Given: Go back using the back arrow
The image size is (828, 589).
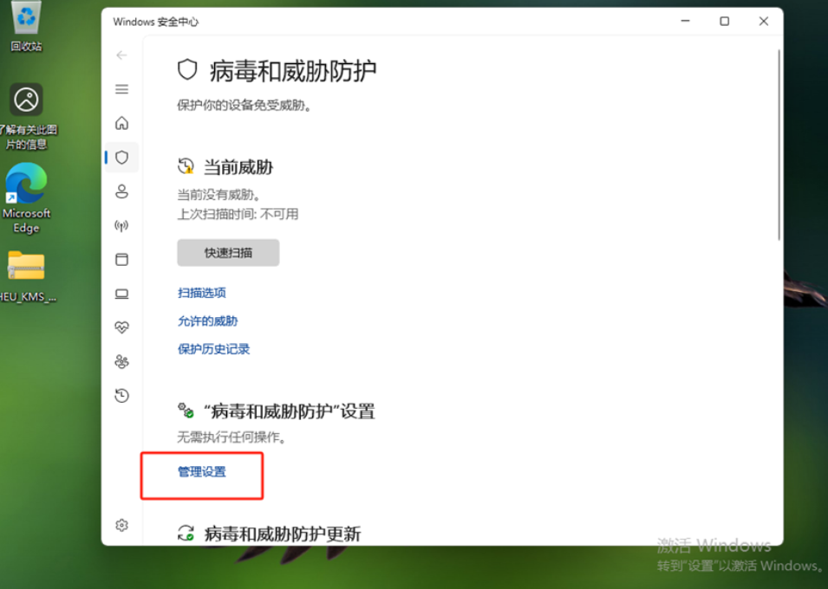Looking at the screenshot, I should (x=121, y=55).
